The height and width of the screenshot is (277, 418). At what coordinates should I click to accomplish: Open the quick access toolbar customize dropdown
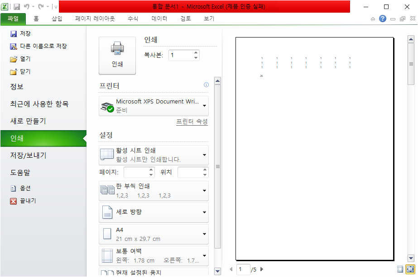click(x=56, y=7)
